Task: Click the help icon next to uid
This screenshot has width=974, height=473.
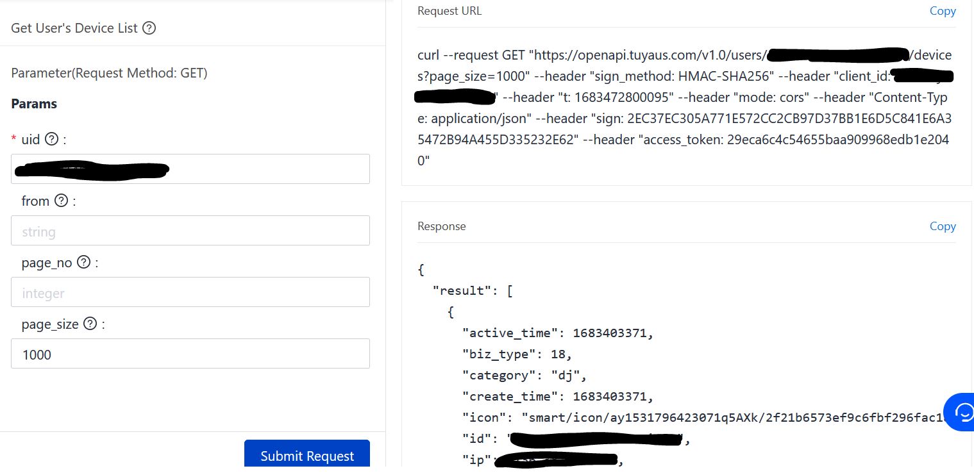Action: pos(52,139)
